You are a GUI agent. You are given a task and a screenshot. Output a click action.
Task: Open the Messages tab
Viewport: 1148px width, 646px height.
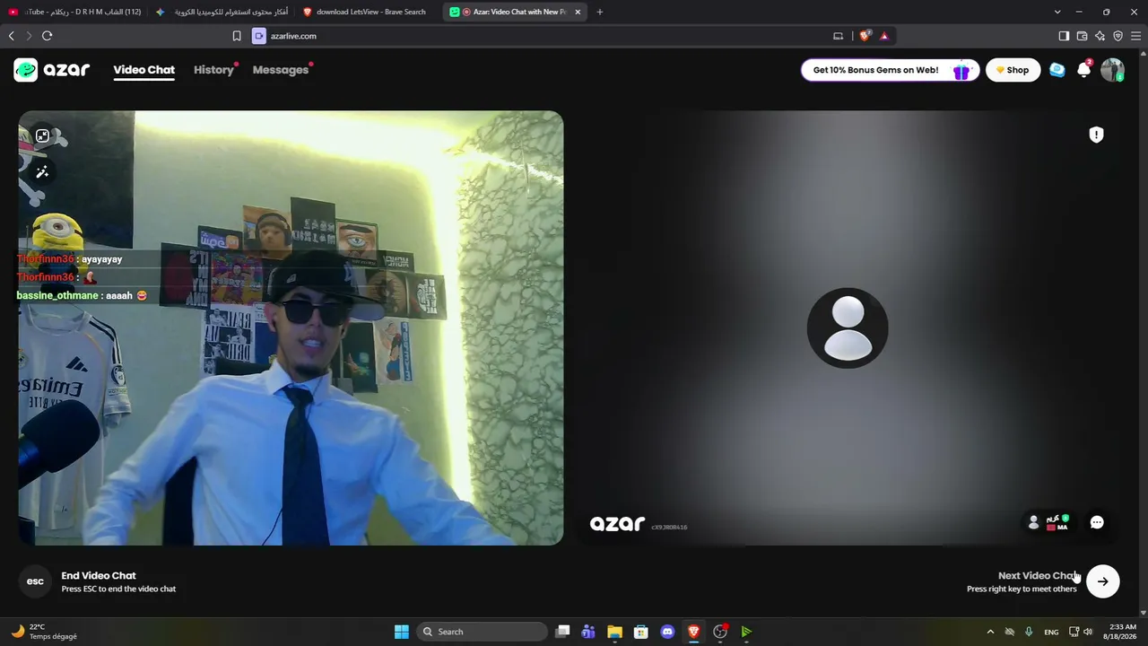[x=281, y=70]
